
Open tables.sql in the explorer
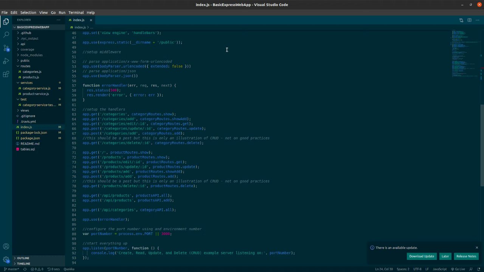(x=28, y=149)
